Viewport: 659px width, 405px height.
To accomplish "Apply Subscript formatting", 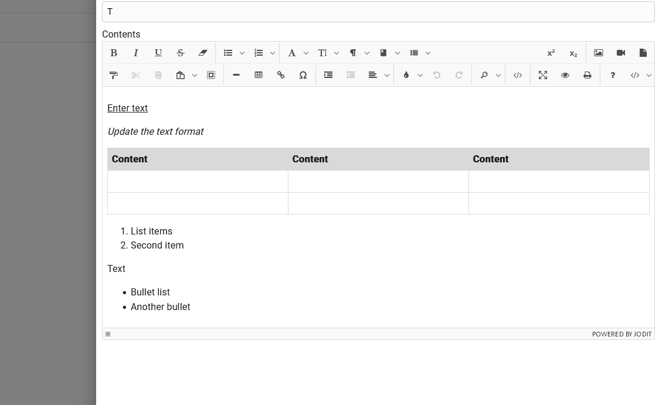I will pos(573,53).
